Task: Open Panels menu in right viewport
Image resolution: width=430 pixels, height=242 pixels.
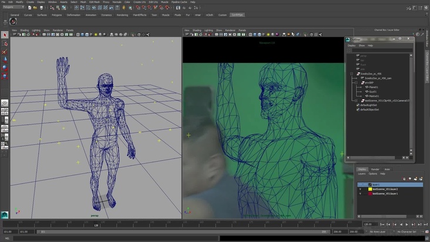Action: click(242, 31)
